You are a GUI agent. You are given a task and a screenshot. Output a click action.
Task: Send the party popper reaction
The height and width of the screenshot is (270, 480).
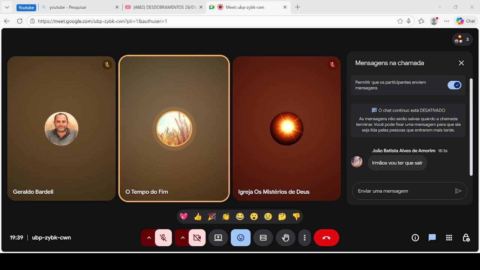pos(212,216)
